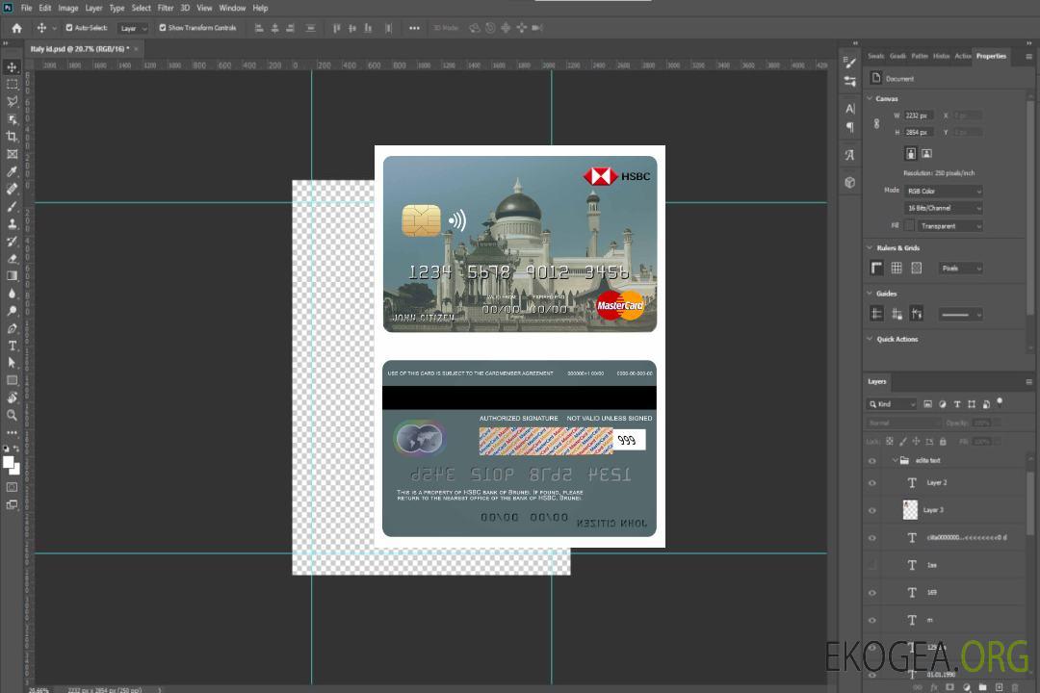Open the Filter menu
This screenshot has height=693, width=1040.
click(x=166, y=8)
